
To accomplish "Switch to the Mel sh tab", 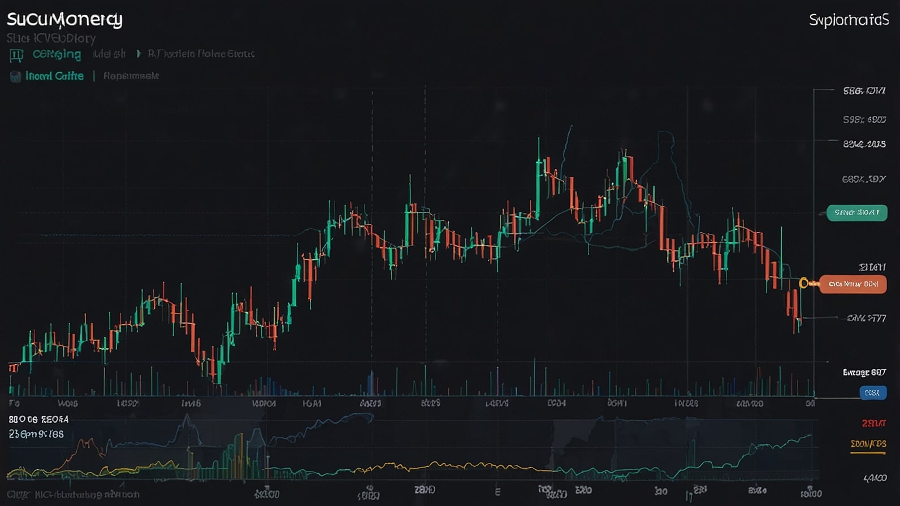I will click(109, 54).
